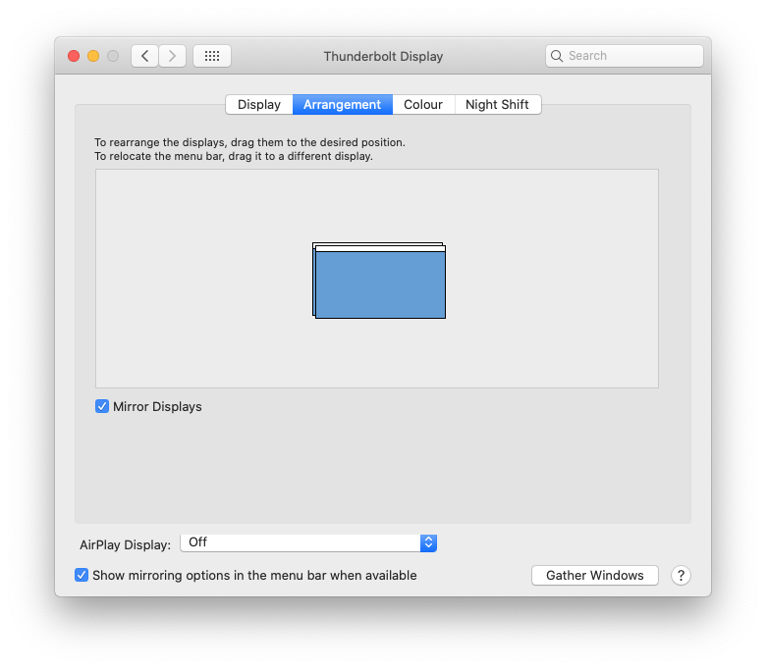Toggle Show mirroring options in menu bar
Image resolution: width=766 pixels, height=669 pixels.
tap(82, 575)
